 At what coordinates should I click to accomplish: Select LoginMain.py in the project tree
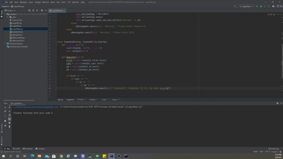(26, 29)
